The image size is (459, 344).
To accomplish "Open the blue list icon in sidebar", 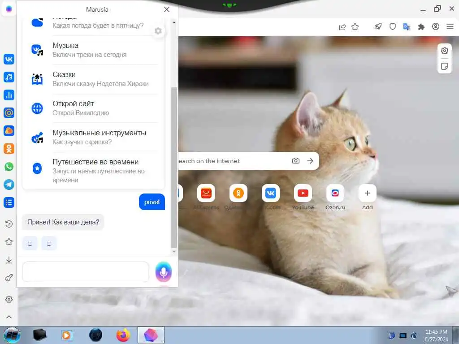I will [x=9, y=202].
